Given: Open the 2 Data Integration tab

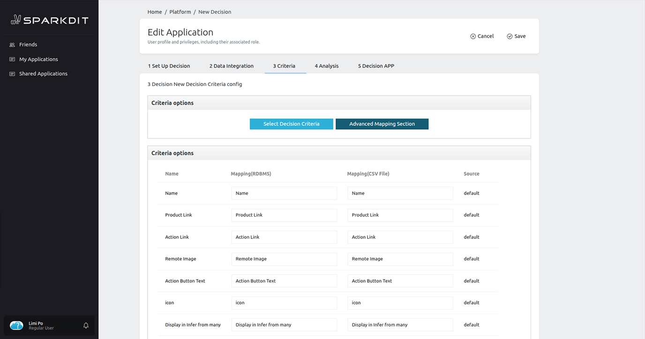Looking at the screenshot, I should point(231,65).
